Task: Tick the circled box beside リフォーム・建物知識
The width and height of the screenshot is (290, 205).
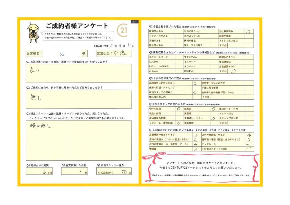Action: click(179, 123)
